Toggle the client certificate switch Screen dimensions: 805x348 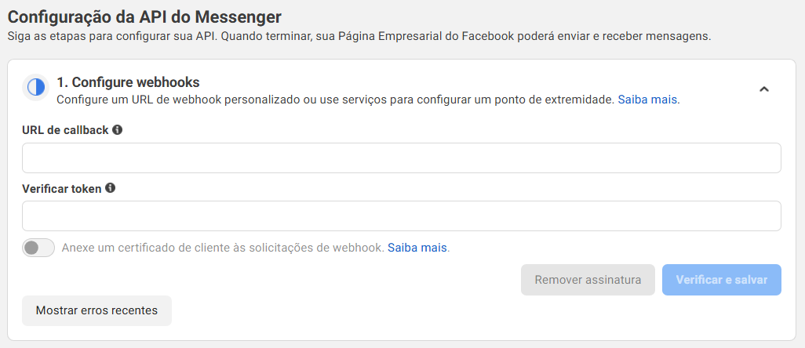click(x=38, y=248)
